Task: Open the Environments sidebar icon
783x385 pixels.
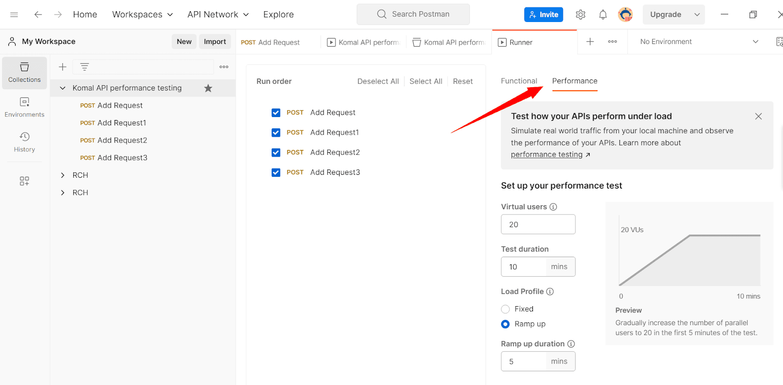Action: pos(24,107)
